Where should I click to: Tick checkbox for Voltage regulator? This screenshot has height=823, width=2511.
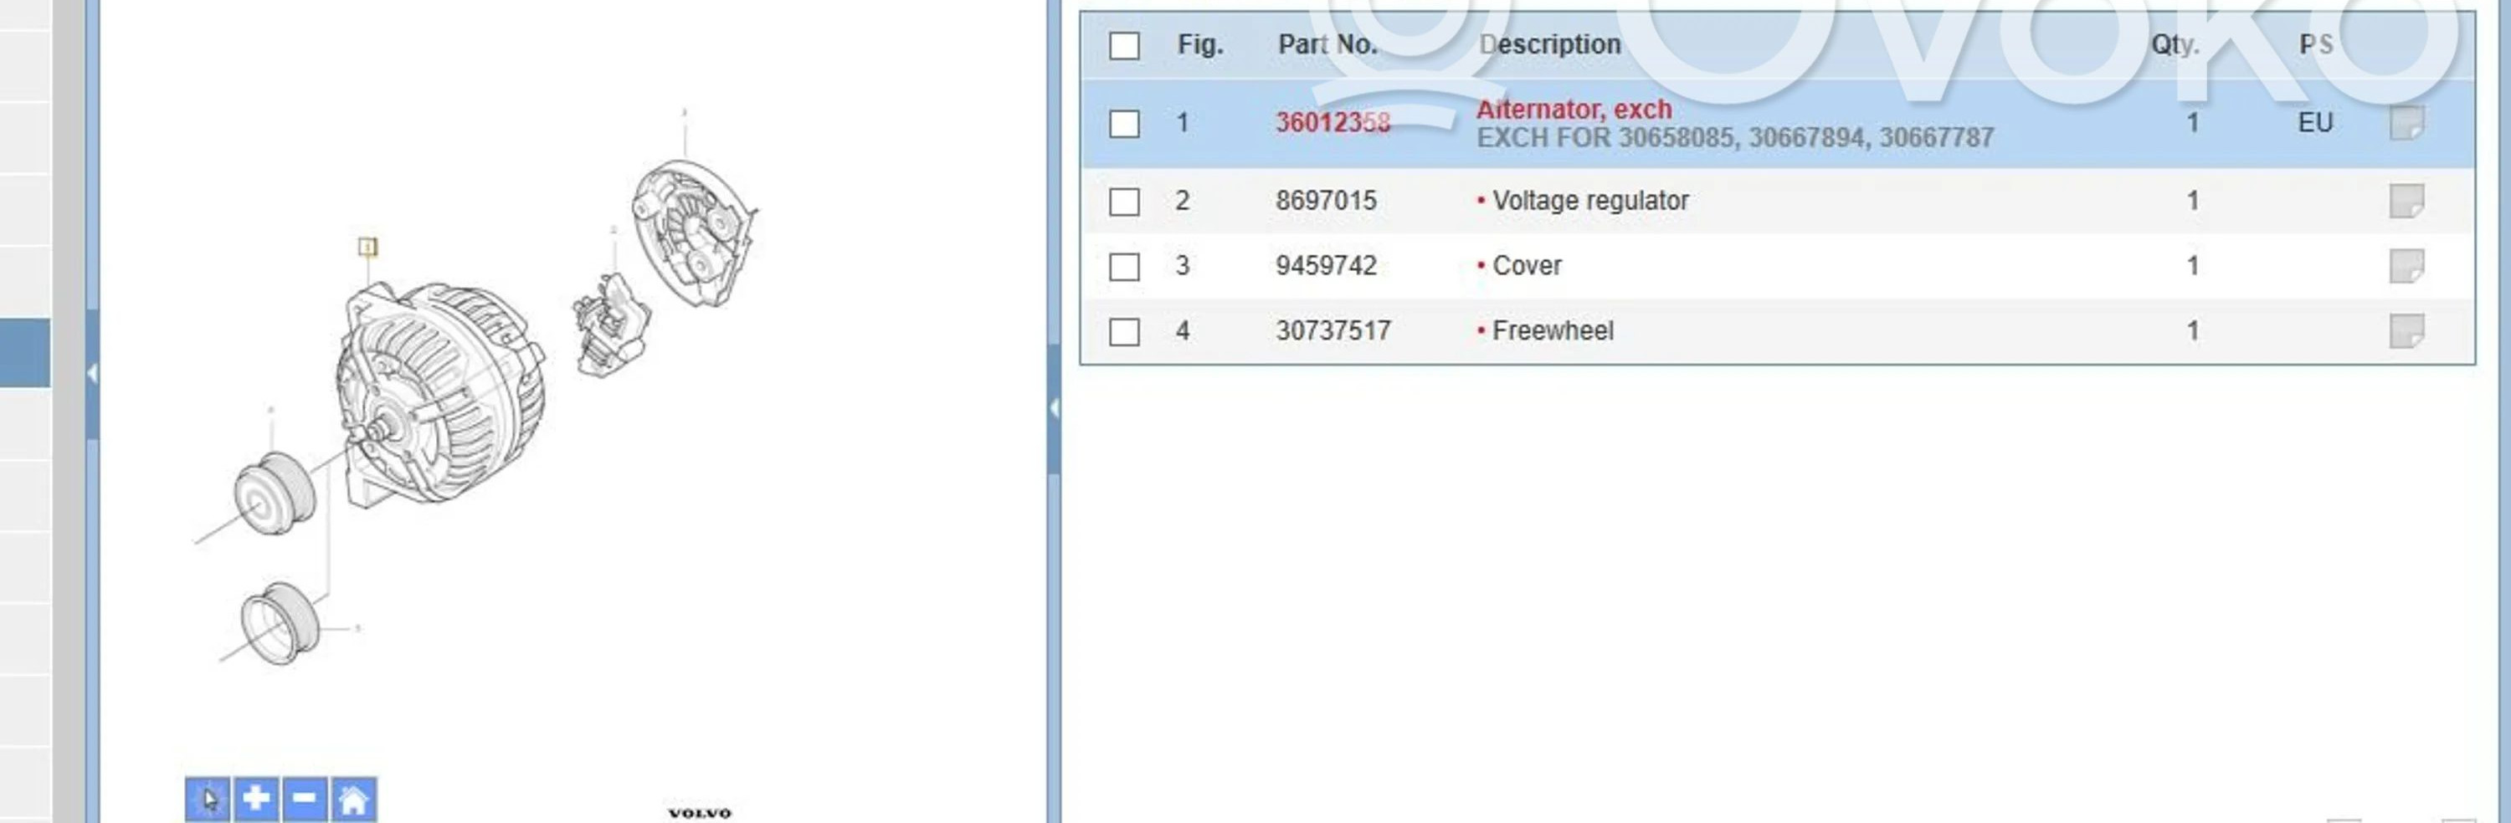pos(1124,202)
